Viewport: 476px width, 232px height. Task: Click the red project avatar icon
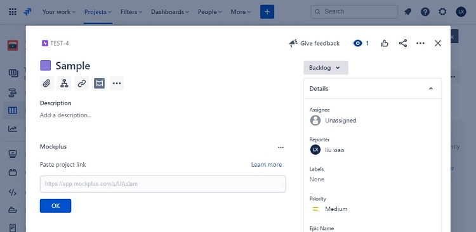(13, 46)
